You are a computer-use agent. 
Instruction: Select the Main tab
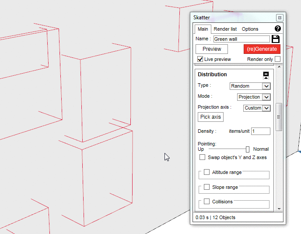pyautogui.click(x=203, y=29)
